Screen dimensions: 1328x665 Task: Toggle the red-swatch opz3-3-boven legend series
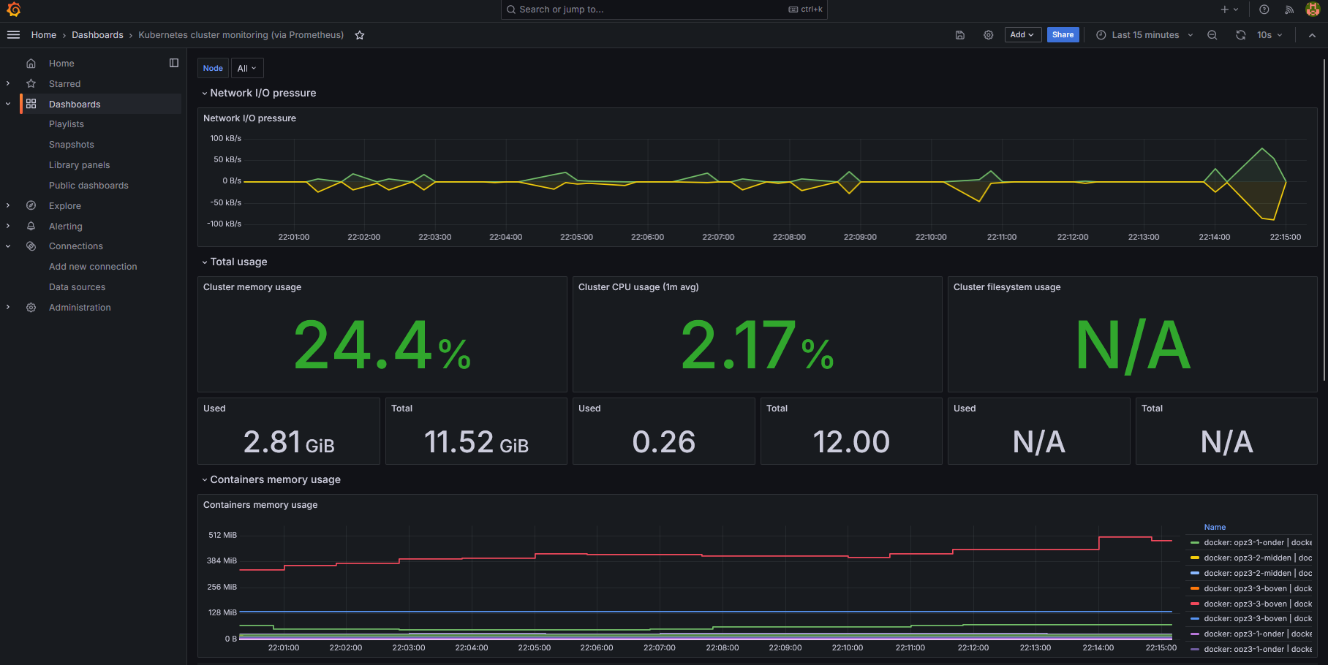point(1258,604)
